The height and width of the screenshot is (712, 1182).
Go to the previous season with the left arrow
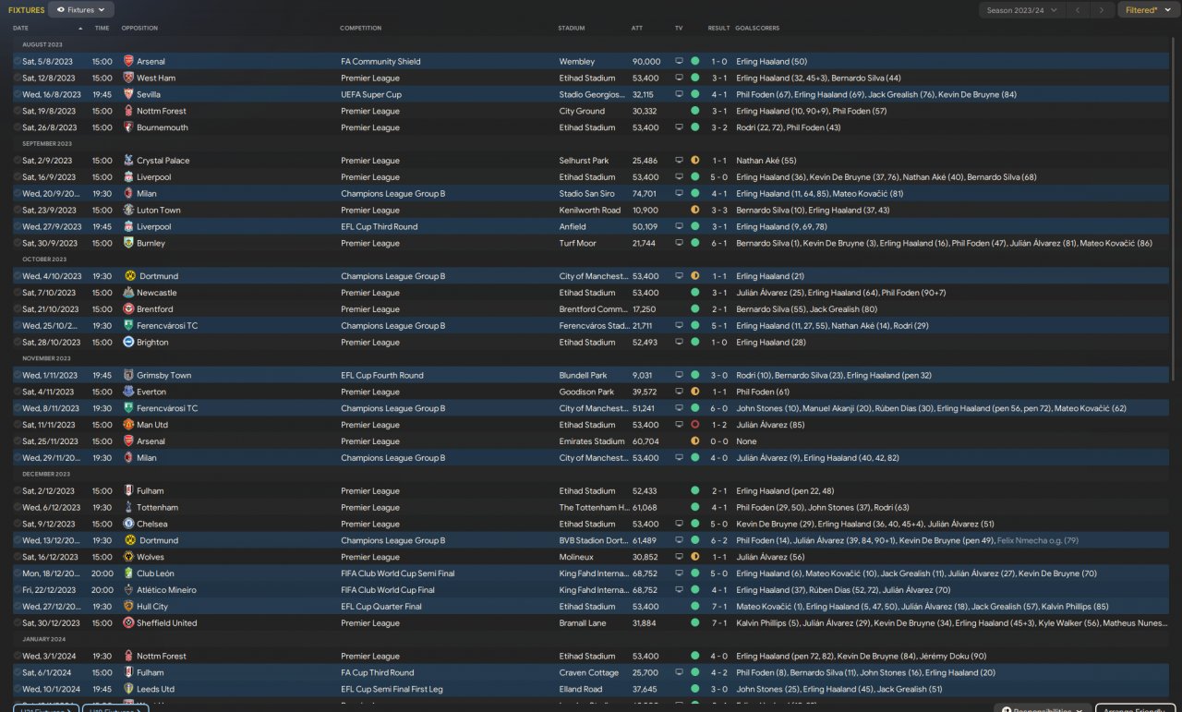point(1078,10)
